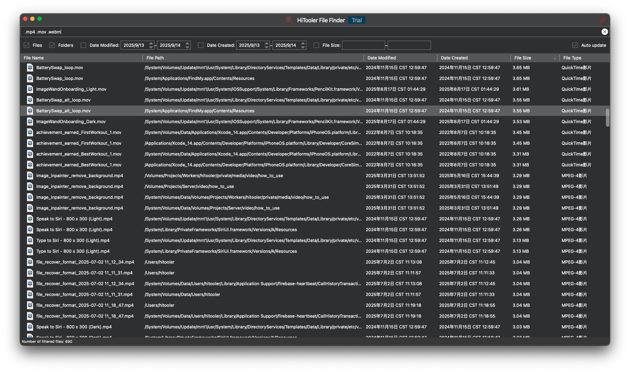The width and height of the screenshot is (630, 372).
Task: Sort results by the File Size column
Action: (522, 58)
